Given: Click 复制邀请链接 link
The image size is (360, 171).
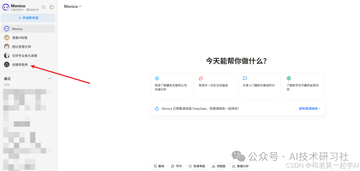Looking at the screenshot, I should (309, 109).
